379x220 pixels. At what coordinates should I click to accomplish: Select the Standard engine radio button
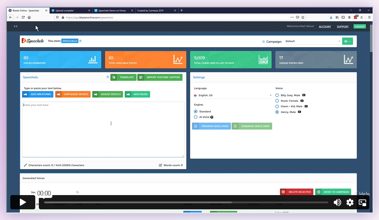[196, 111]
